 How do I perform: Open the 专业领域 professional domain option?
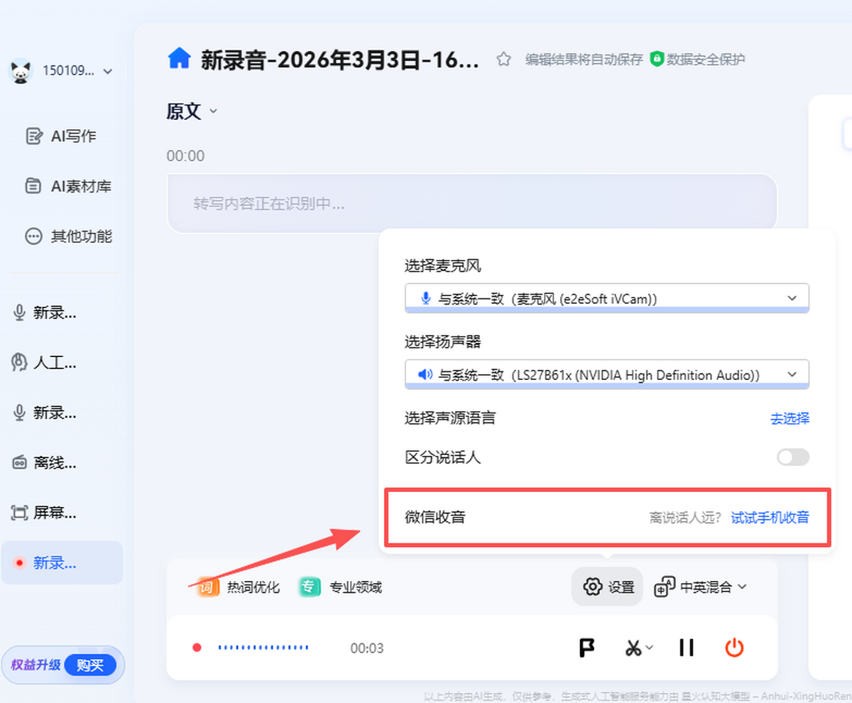[341, 587]
